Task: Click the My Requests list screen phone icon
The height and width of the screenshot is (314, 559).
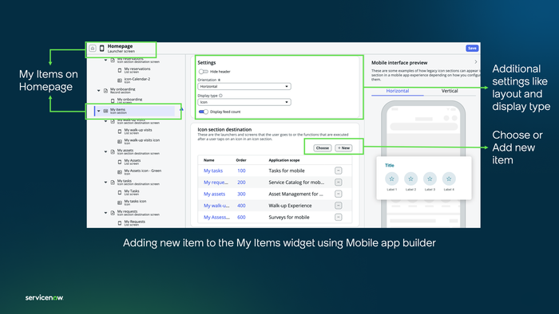Action: tap(120, 223)
